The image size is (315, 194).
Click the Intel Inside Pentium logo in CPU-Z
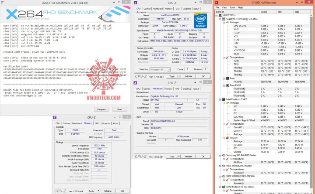click(x=200, y=20)
